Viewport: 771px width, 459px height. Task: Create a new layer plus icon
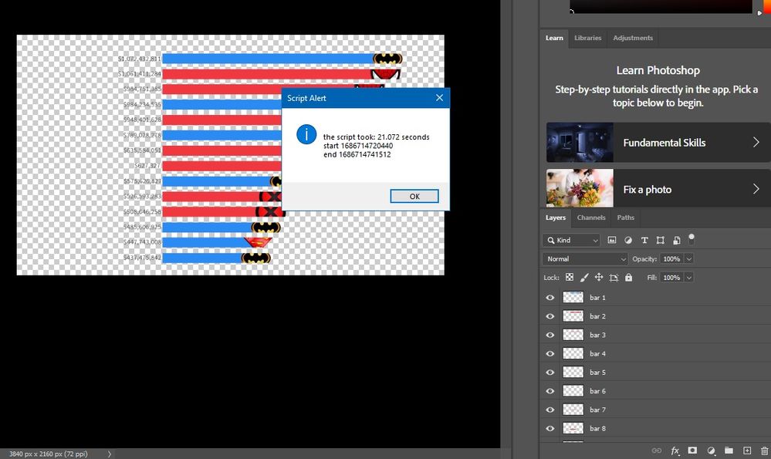[x=747, y=451]
